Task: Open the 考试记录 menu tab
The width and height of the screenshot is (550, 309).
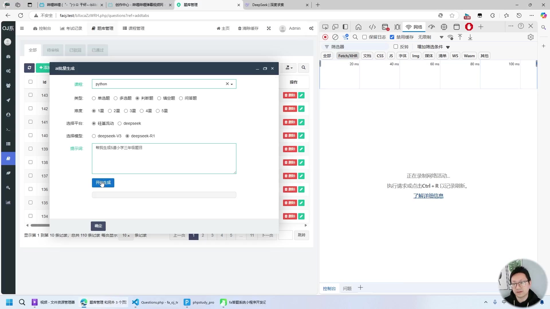Action: pyautogui.click(x=71, y=28)
